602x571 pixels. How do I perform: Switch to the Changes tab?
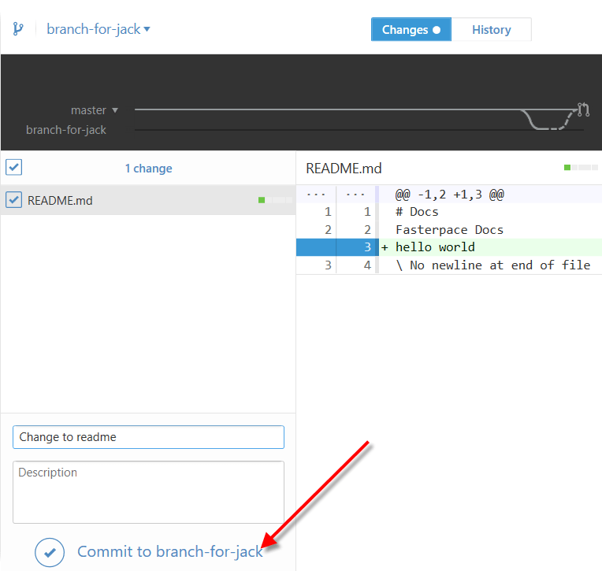click(411, 30)
